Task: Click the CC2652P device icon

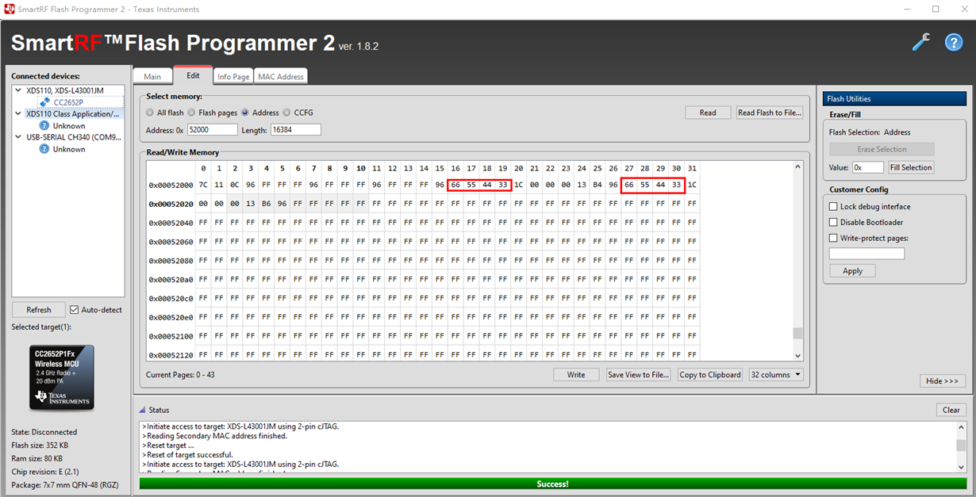Action: pyautogui.click(x=44, y=102)
